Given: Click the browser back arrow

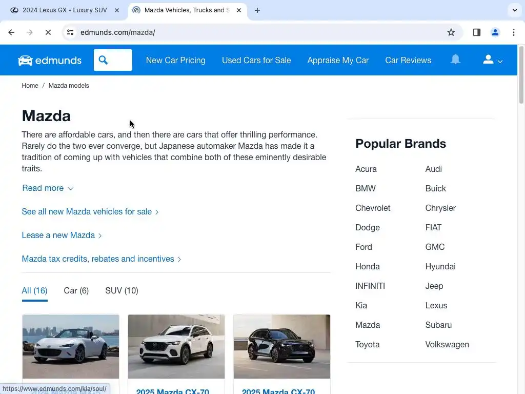Looking at the screenshot, I should click(11, 32).
